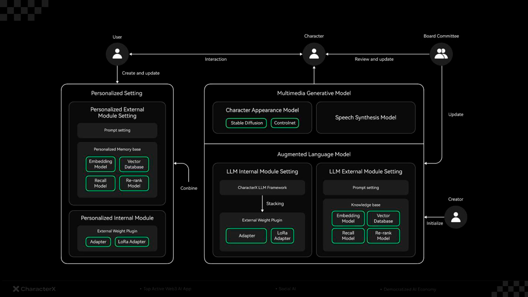Select Recall Model under Personalized Memory base

101,183
